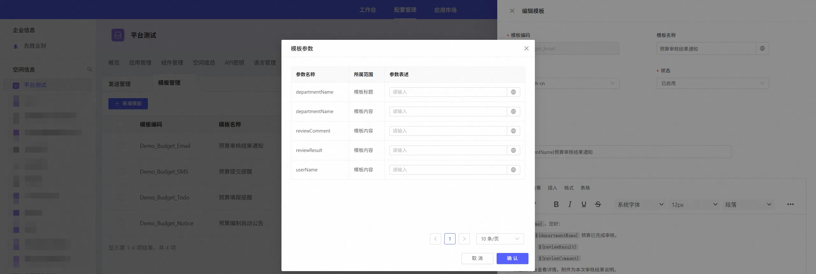The image size is (816, 274).
Task: Close the 编辑模板 drawer with its X icon
Action: 512,11
